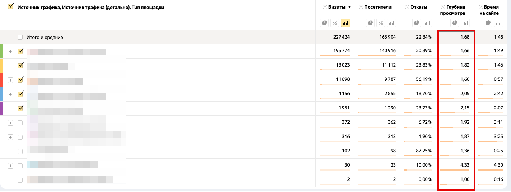Click pie chart icon under Визиты
The height and width of the screenshot is (192, 511).
point(324,23)
